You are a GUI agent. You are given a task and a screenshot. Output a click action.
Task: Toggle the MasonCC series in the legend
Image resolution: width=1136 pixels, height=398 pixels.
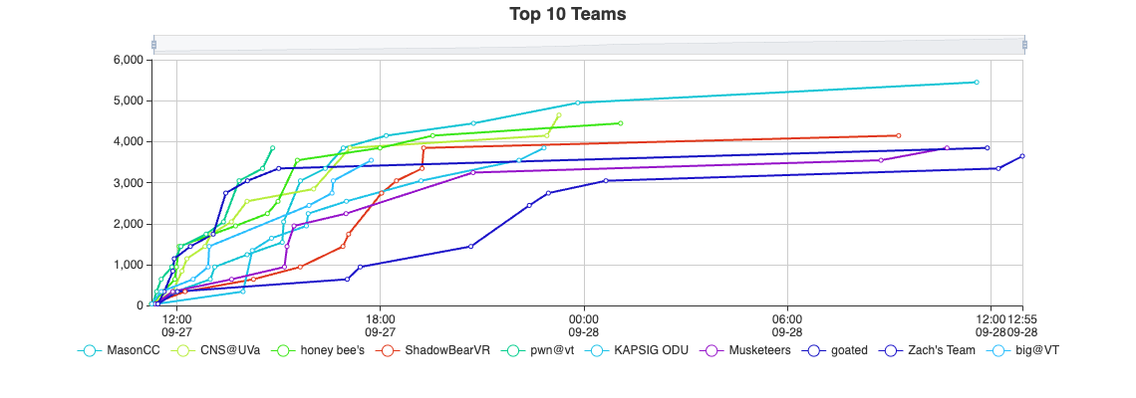[90, 350]
